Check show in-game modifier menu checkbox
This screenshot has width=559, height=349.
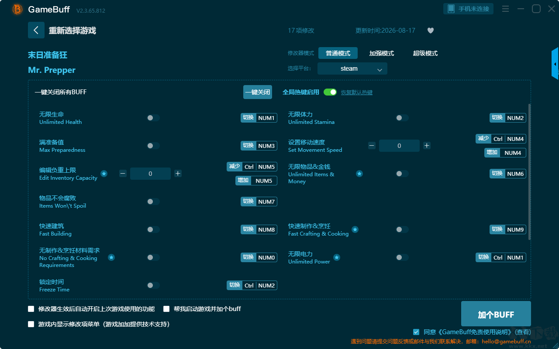[31, 324]
